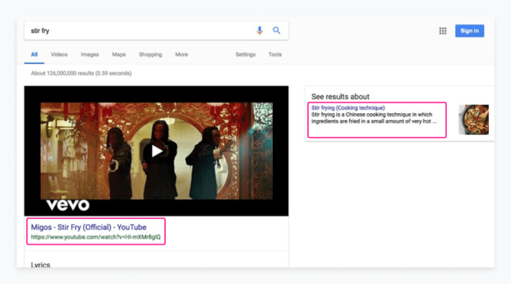Open search Tools
The height and width of the screenshot is (284, 511).
[x=275, y=54]
